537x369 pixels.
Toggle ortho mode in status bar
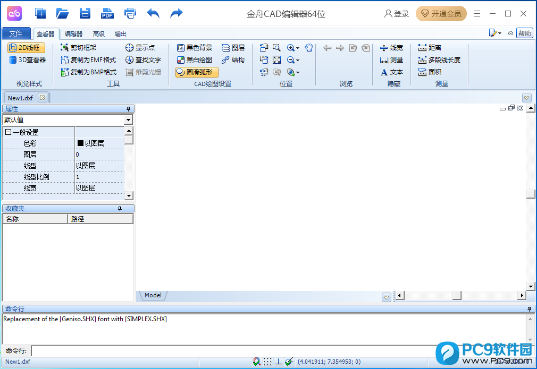pyautogui.click(x=279, y=362)
